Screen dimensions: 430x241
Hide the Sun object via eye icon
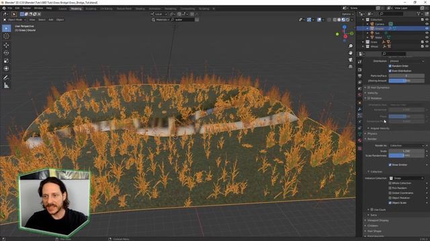[x=427, y=33]
